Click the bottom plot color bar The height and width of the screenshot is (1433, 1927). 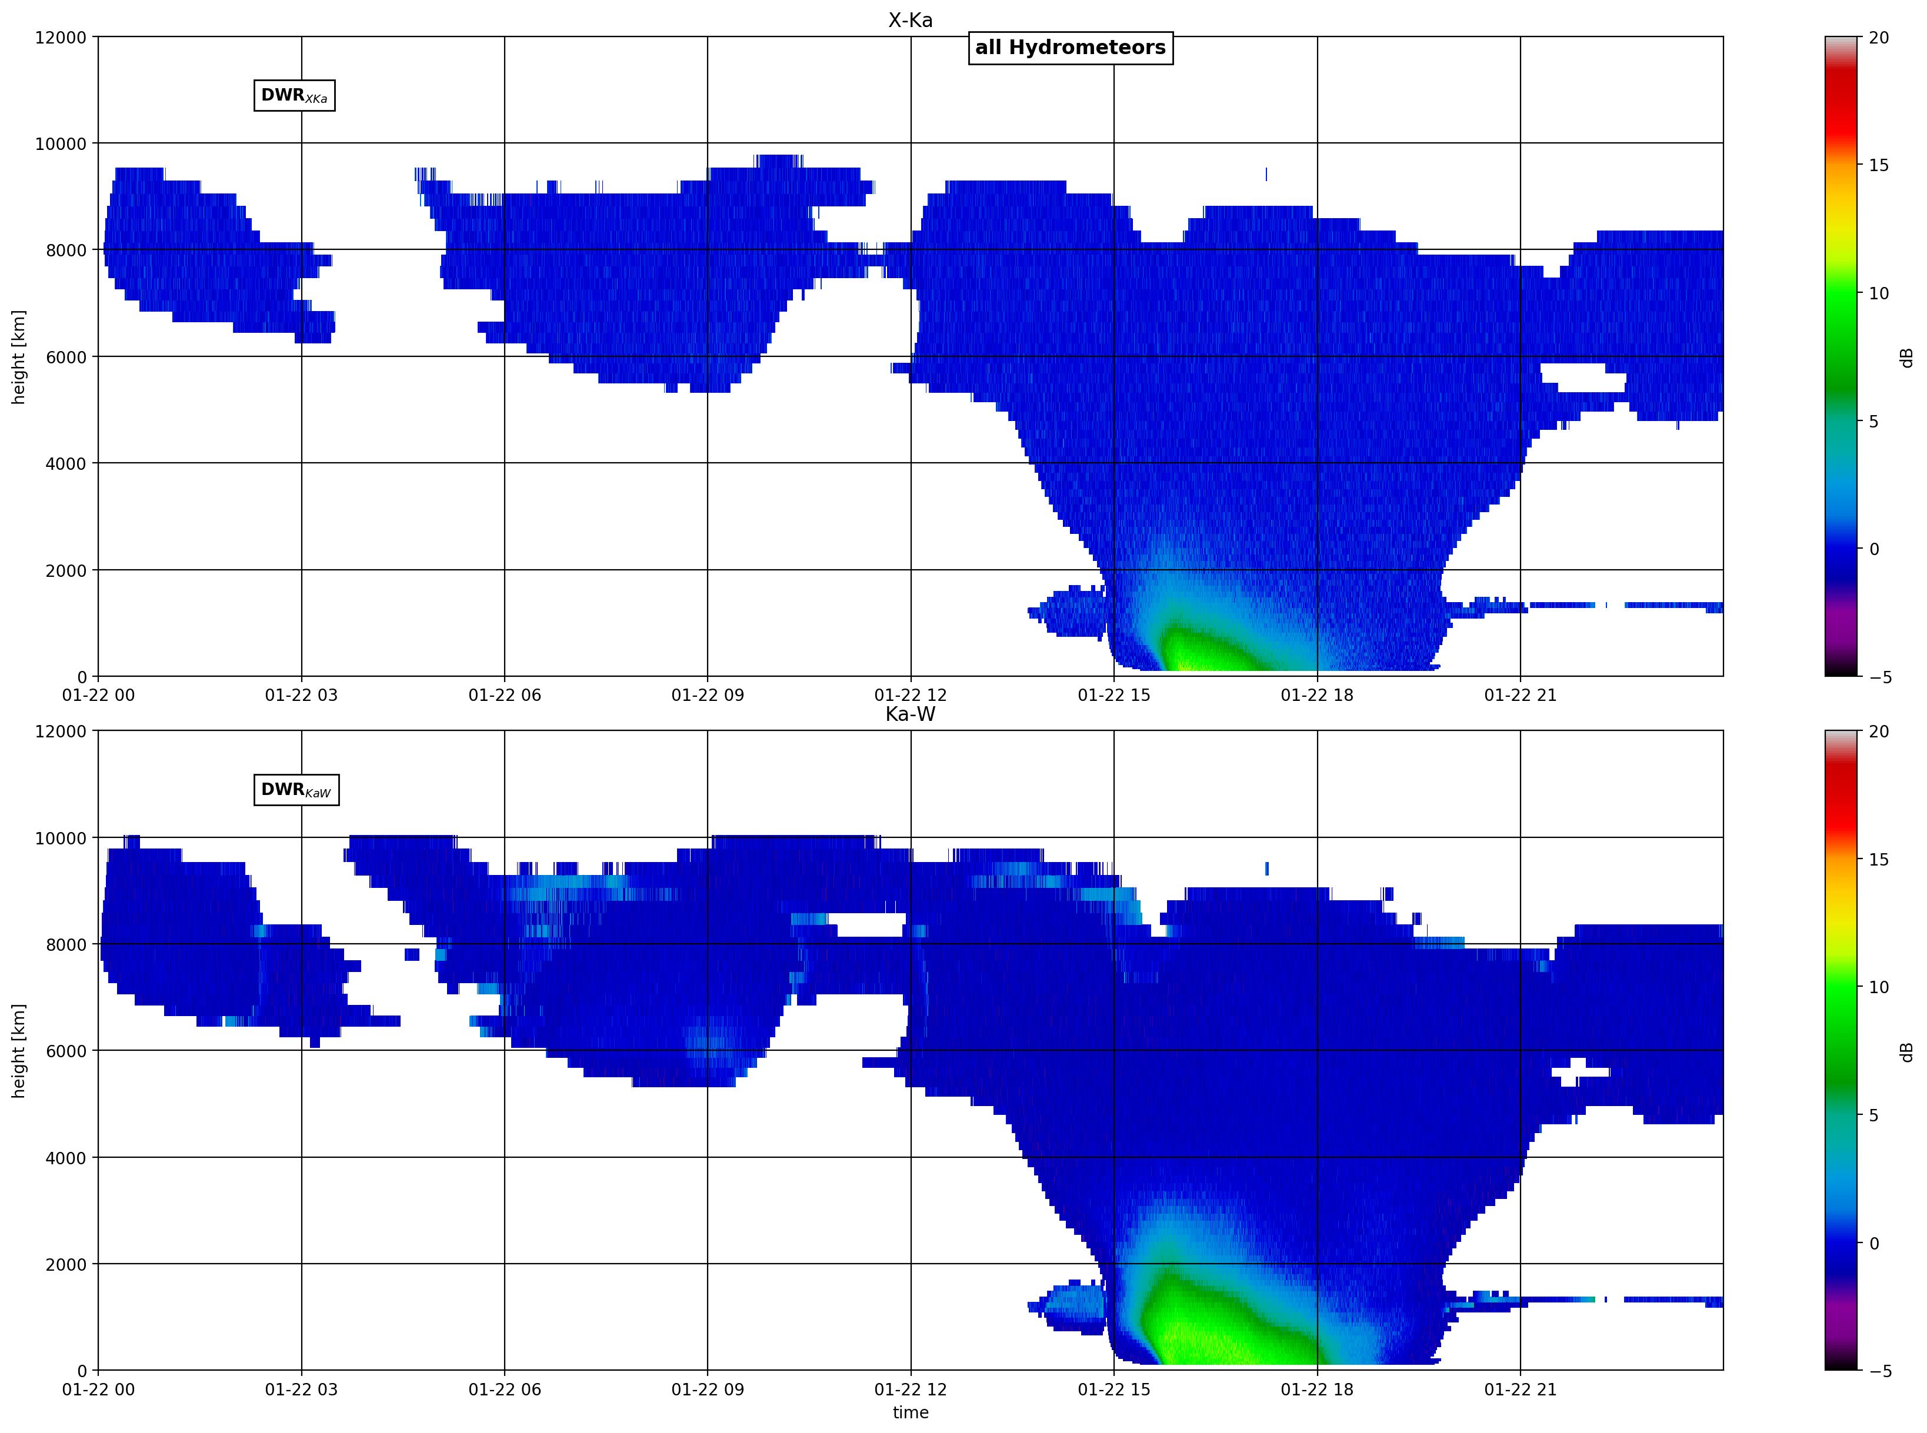1841,1050
